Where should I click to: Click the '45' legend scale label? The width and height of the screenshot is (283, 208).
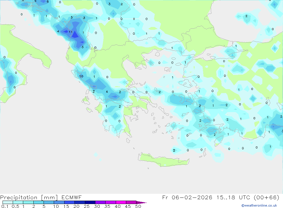tap(128, 206)
